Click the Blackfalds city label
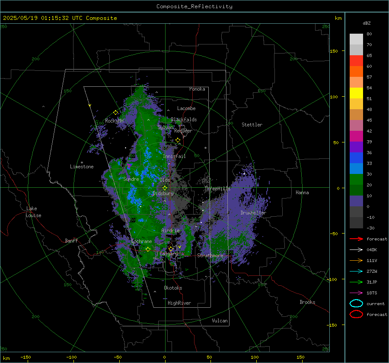Image resolution: width=389 pixels, height=363 pixels. point(184,120)
